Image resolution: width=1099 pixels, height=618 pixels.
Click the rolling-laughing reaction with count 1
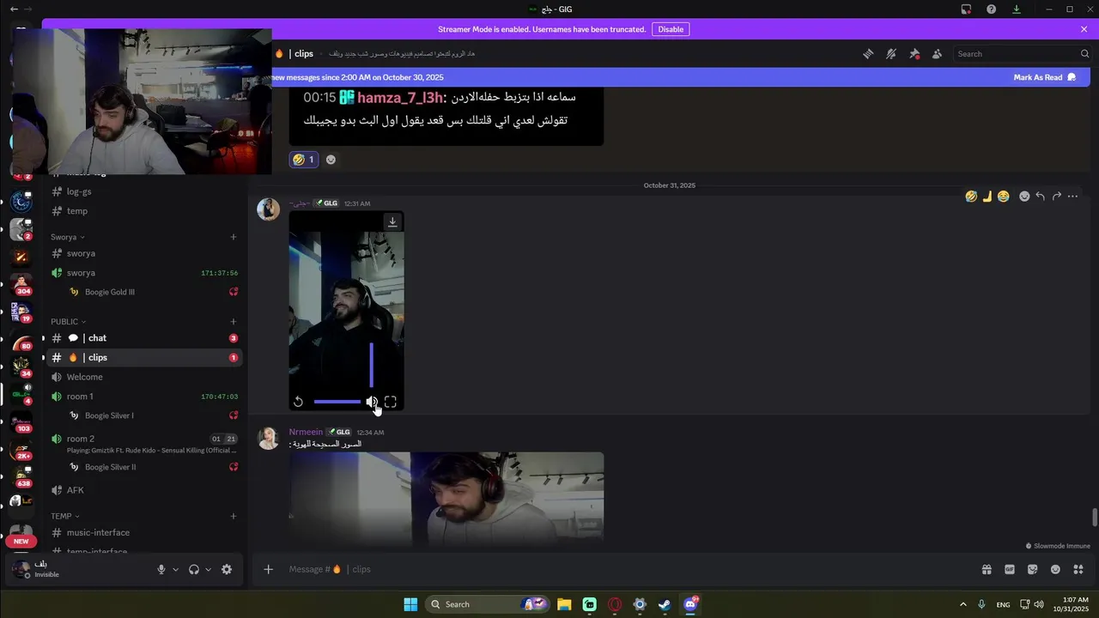[303, 160]
